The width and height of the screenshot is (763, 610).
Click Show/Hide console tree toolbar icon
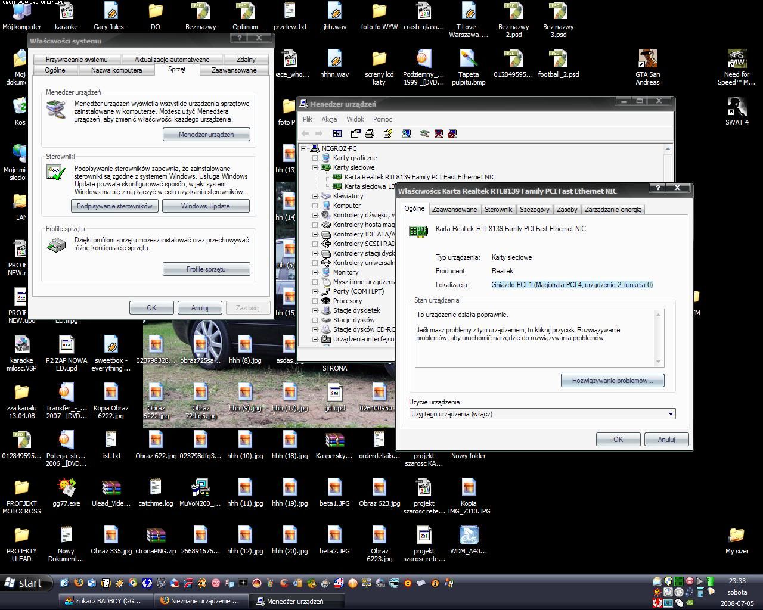(x=337, y=133)
